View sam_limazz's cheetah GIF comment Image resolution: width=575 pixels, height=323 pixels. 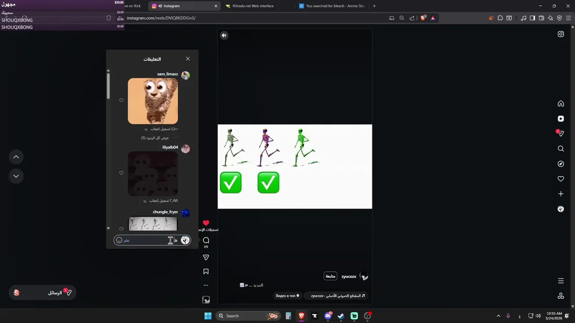click(153, 101)
